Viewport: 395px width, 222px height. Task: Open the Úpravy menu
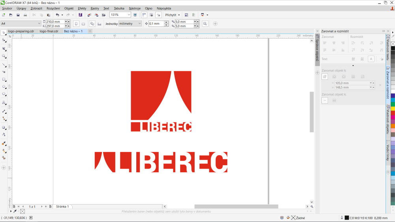(21, 8)
